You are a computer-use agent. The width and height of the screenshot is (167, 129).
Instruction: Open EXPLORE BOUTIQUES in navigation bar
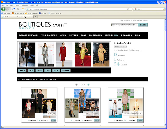pos(28,35)
